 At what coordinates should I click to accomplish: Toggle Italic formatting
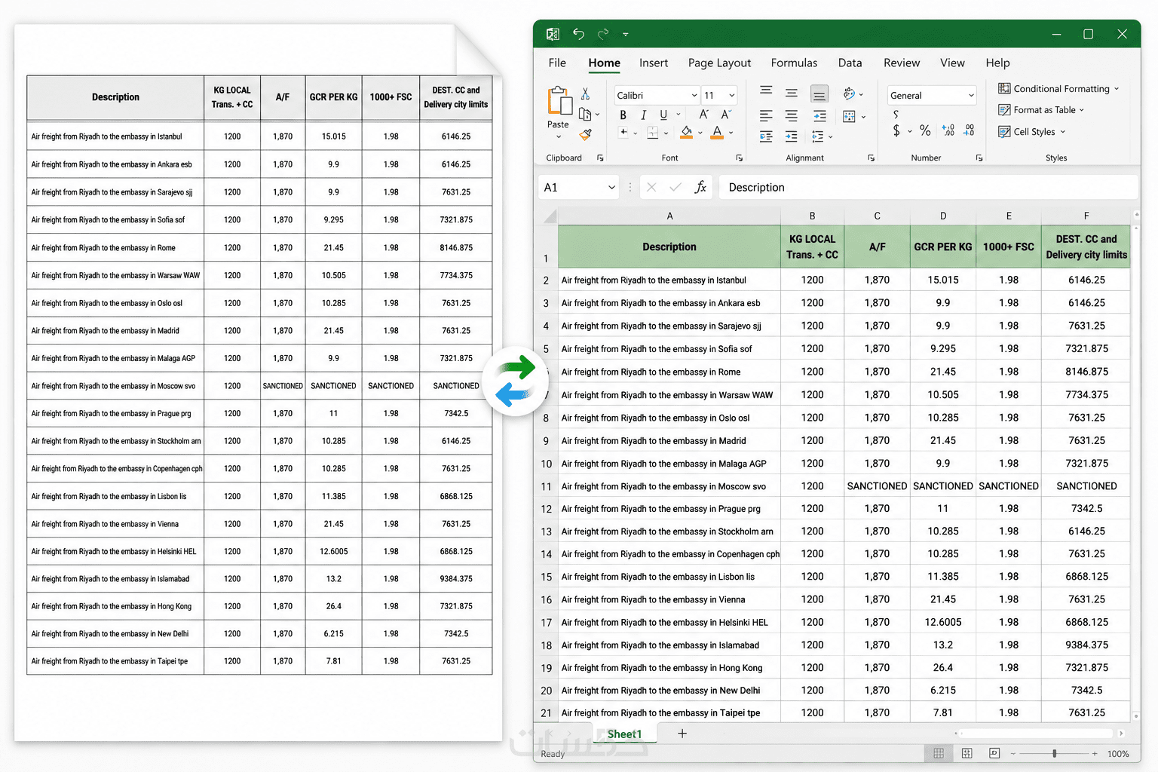pos(643,115)
